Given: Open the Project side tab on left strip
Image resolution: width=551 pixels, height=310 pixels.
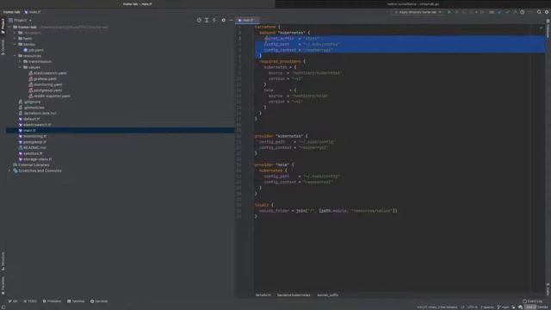Looking at the screenshot, I should [x=3, y=26].
